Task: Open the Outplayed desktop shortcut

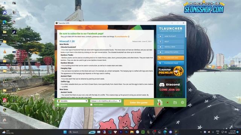Action: click(14, 33)
